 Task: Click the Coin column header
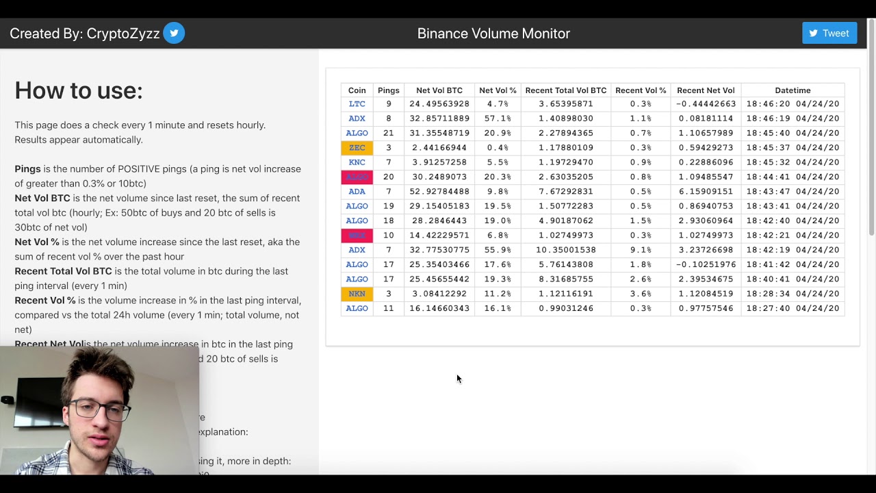click(357, 90)
